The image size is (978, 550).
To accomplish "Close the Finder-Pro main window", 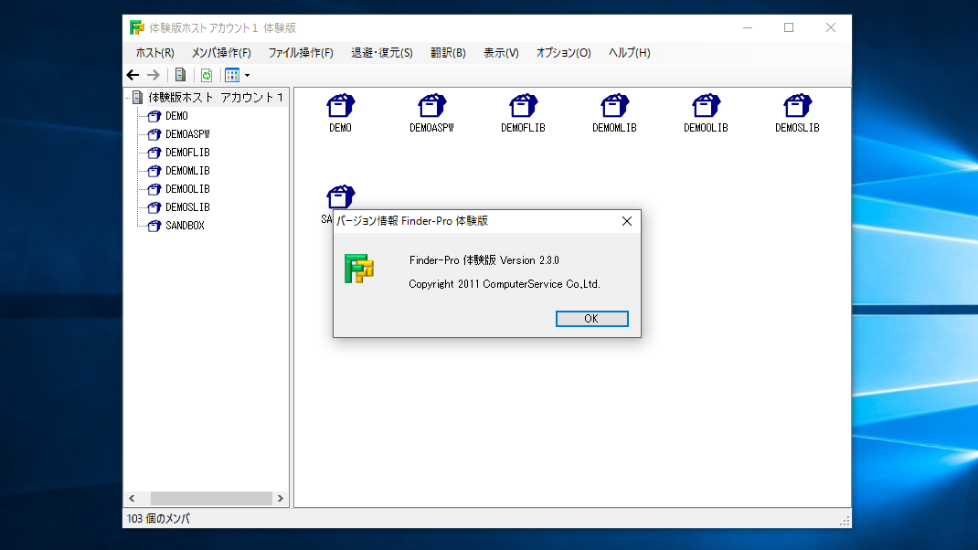I will (831, 27).
